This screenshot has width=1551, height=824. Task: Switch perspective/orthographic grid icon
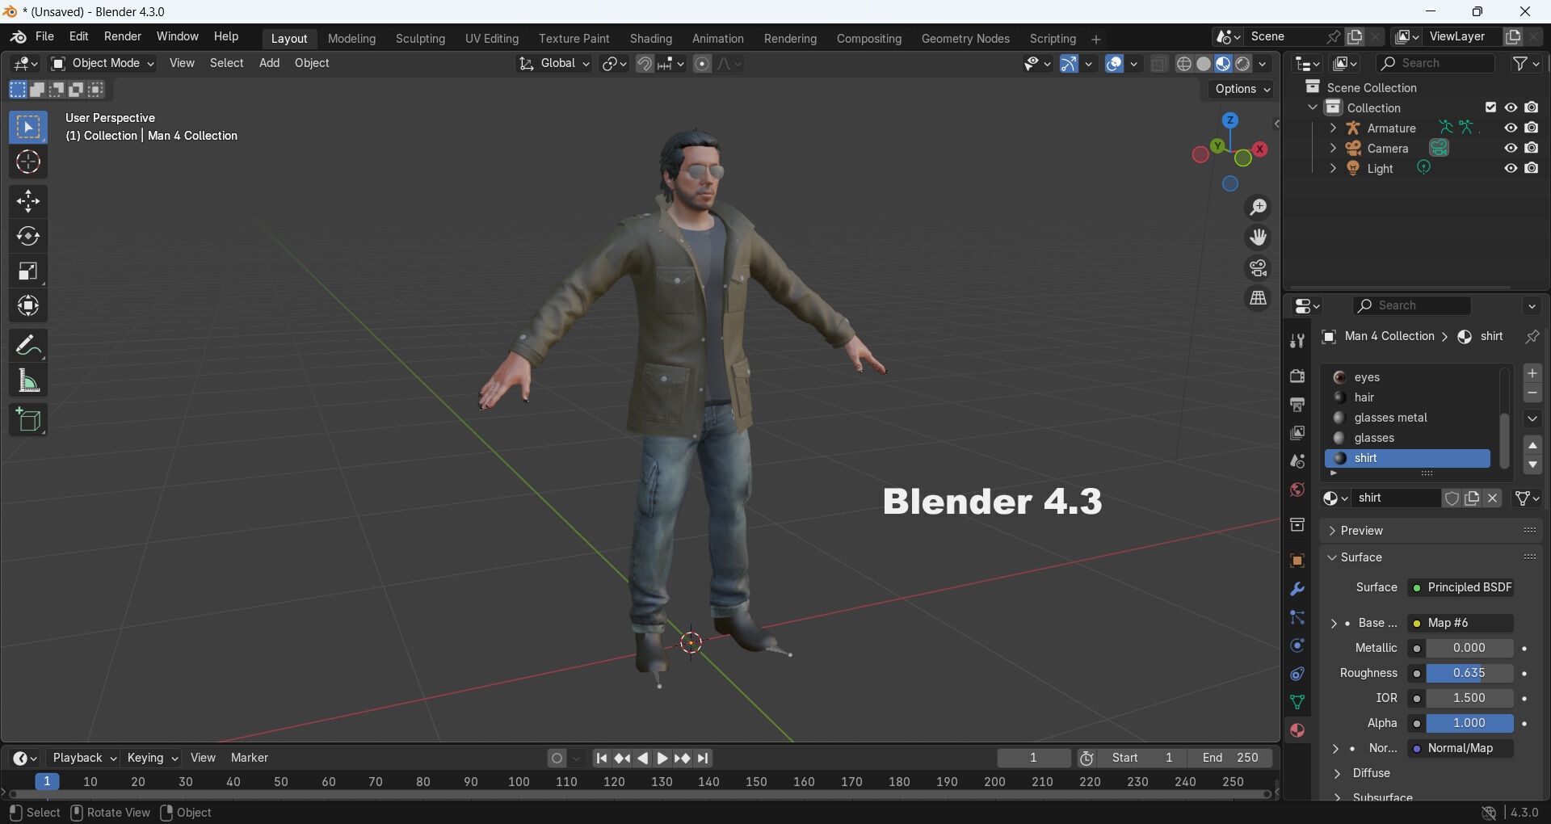(x=1258, y=298)
